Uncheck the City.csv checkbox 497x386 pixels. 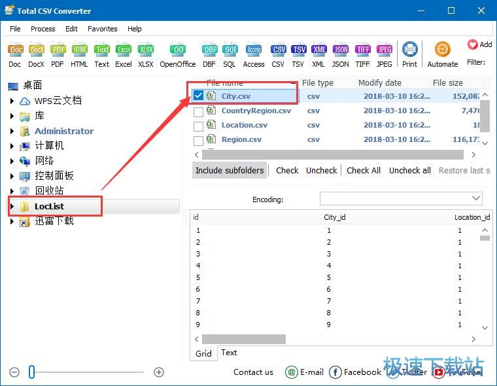pos(198,96)
